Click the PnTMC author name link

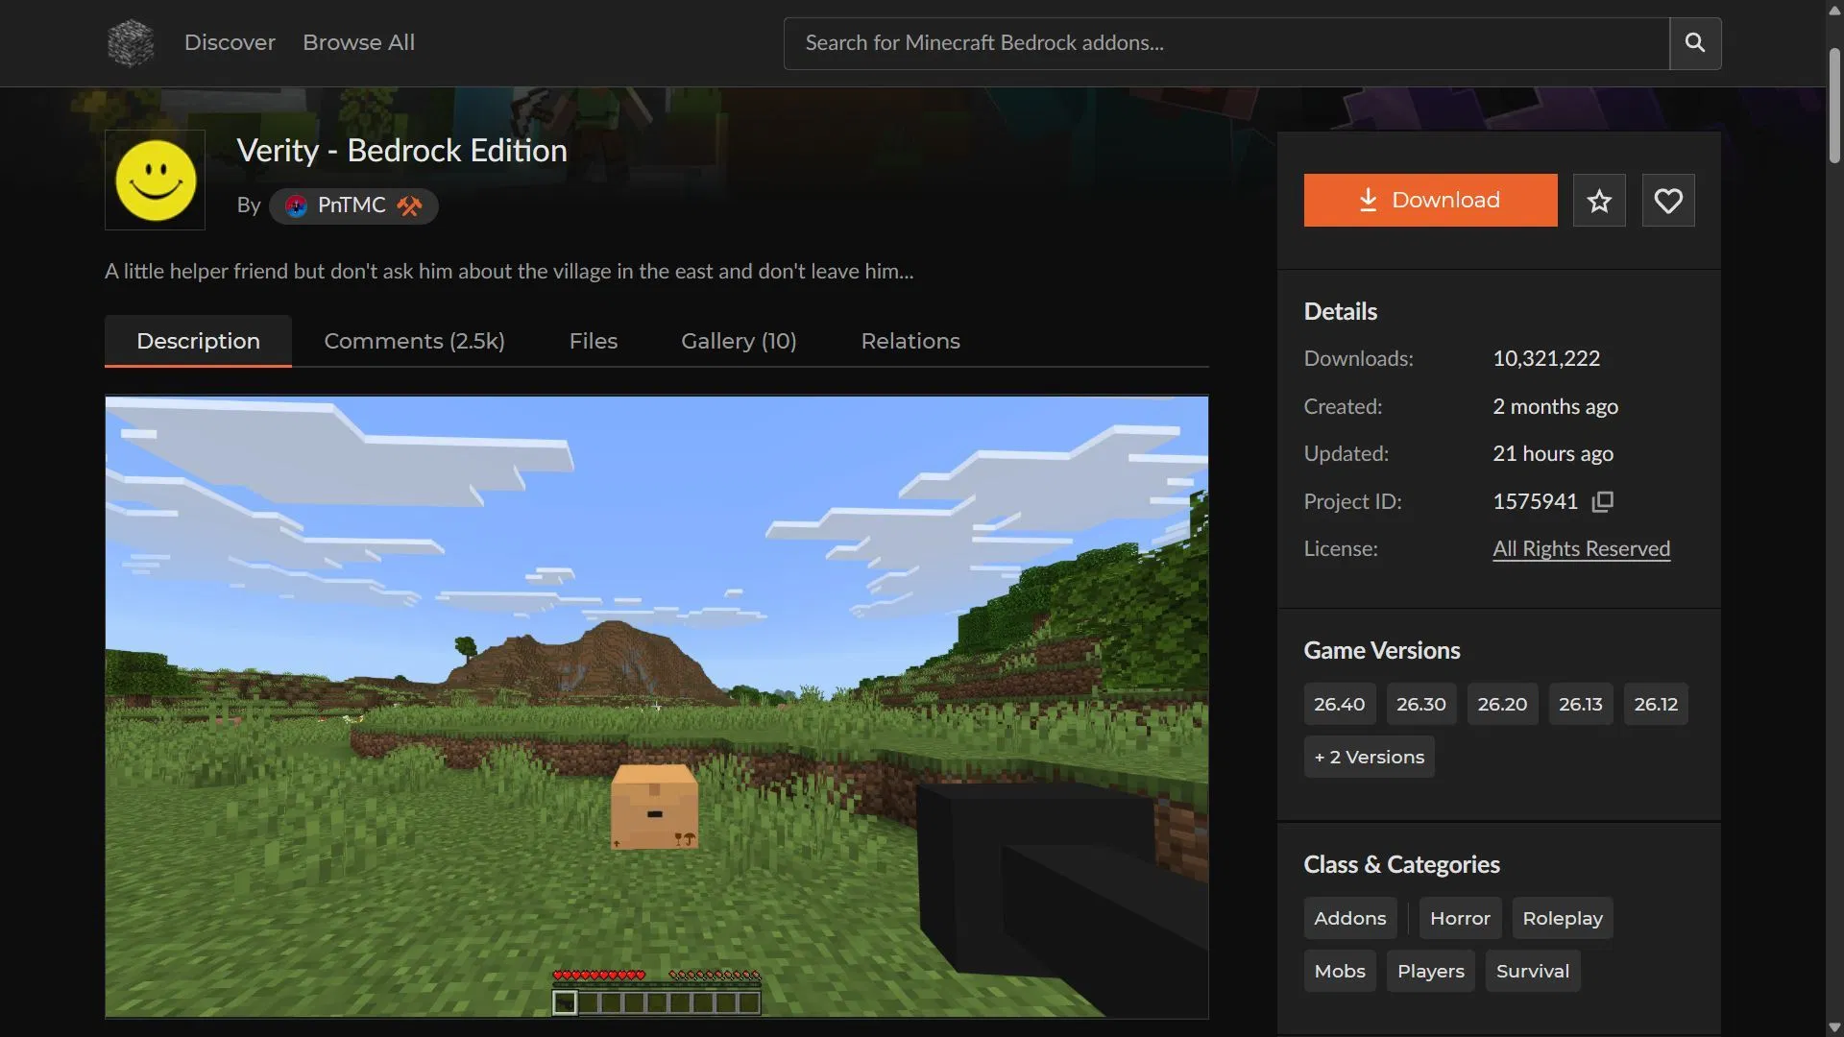352,205
